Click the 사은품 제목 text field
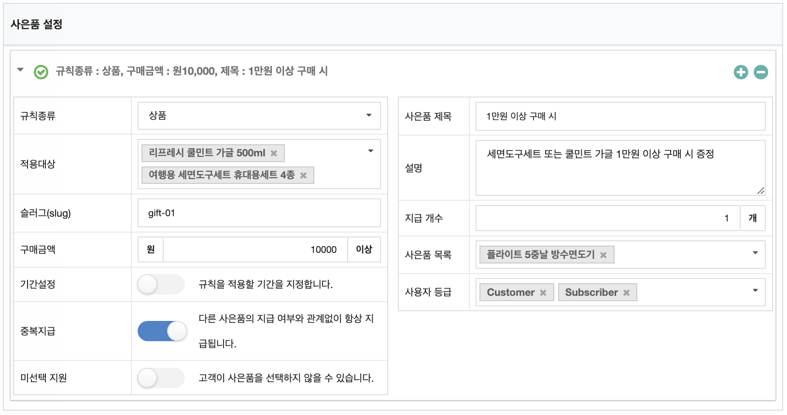Image resolution: width=787 pixels, height=415 pixels. (x=620, y=116)
